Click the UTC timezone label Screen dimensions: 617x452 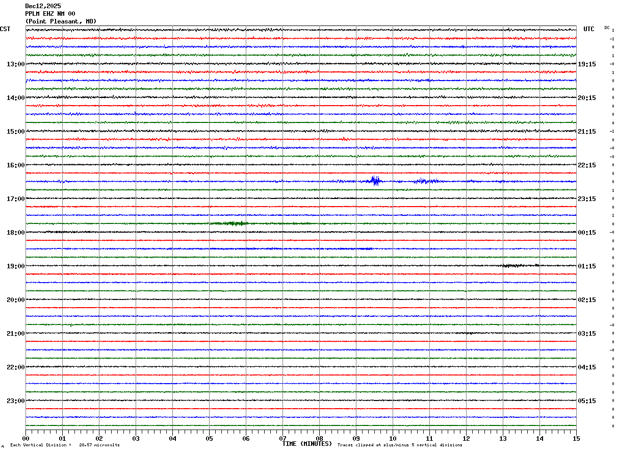pyautogui.click(x=589, y=29)
